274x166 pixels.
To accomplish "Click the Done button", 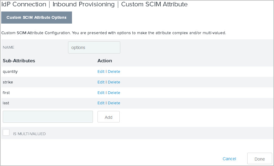I will click(x=259, y=159).
